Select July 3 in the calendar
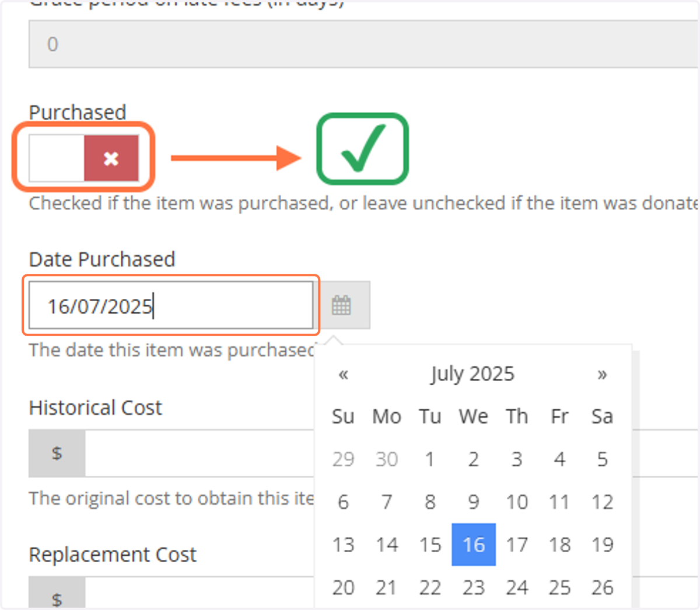The width and height of the screenshot is (700, 610). (516, 459)
